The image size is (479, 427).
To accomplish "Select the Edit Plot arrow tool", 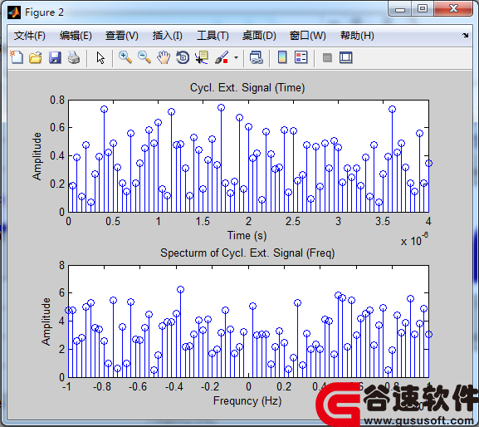I will [100, 57].
